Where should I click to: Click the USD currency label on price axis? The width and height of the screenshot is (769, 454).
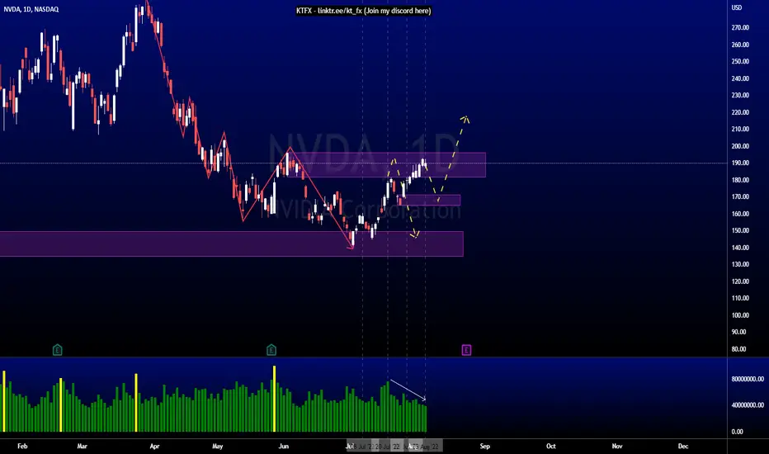(x=737, y=7)
